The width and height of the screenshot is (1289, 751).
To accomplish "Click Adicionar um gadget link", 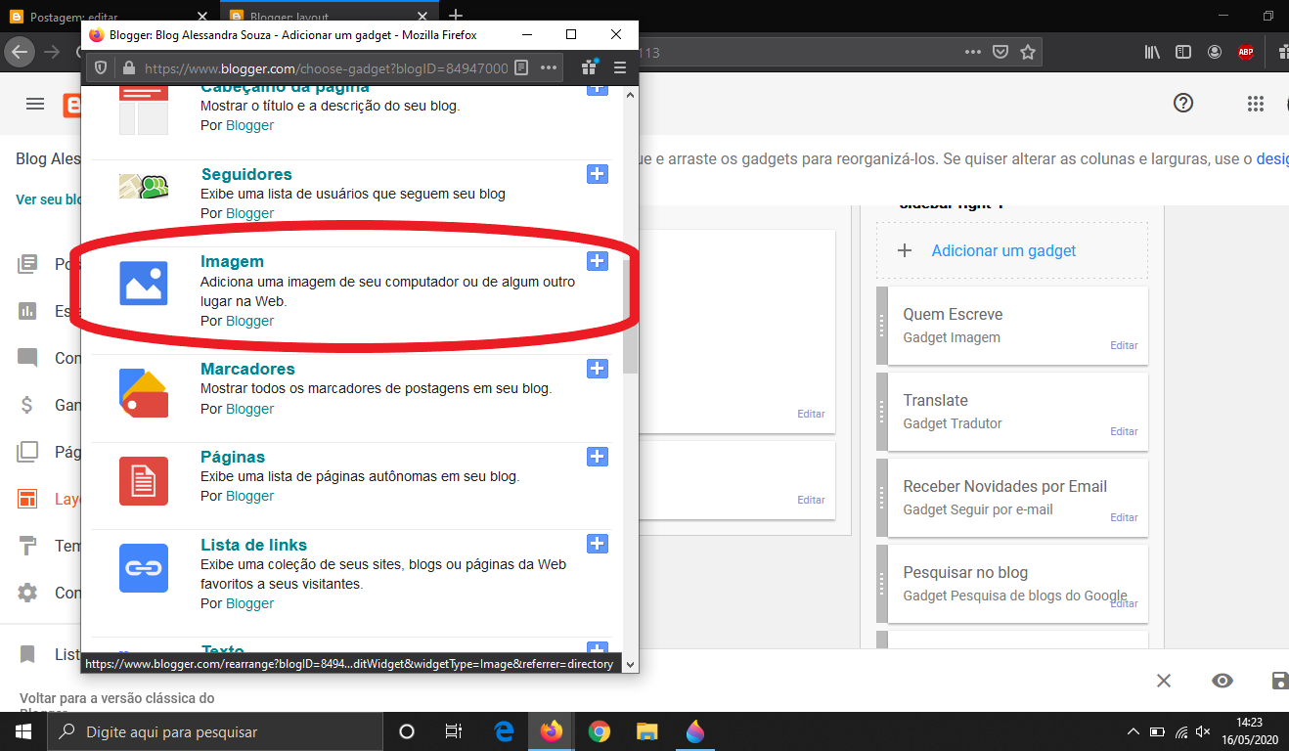I will (x=1003, y=250).
